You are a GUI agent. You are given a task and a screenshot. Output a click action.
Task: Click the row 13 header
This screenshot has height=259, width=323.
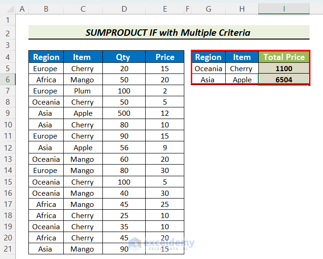coord(8,159)
